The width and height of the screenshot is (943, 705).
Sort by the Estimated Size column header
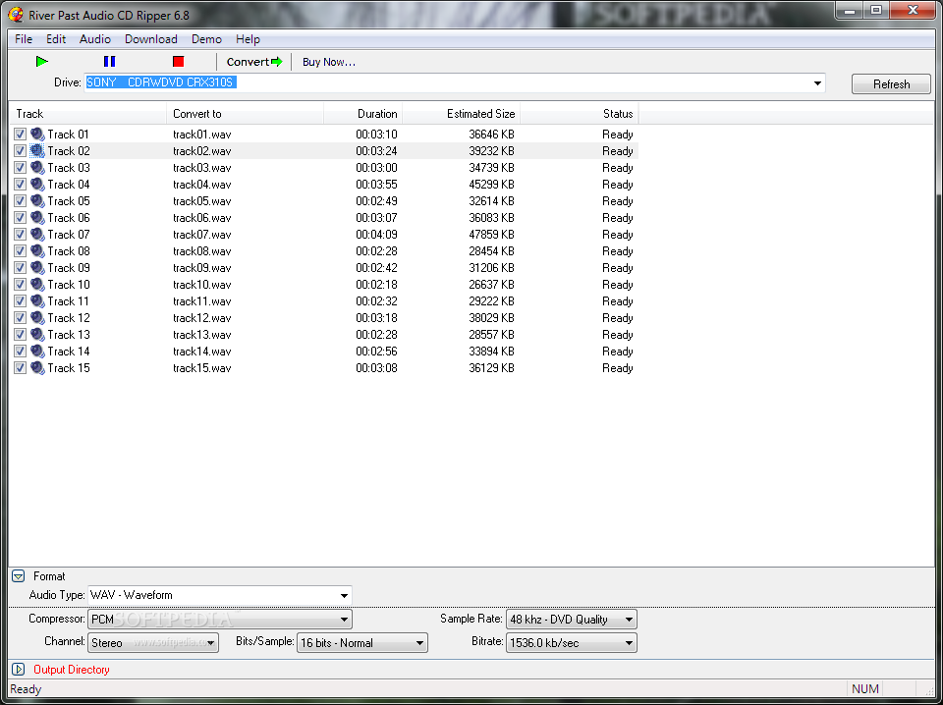coord(462,114)
